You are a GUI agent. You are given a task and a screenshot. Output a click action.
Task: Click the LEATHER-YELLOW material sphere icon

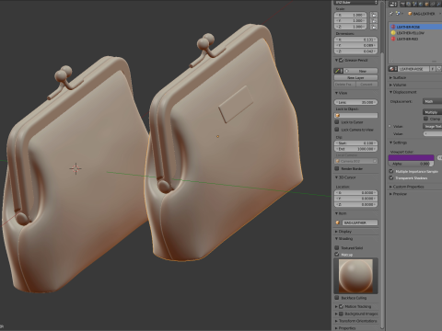(x=393, y=33)
